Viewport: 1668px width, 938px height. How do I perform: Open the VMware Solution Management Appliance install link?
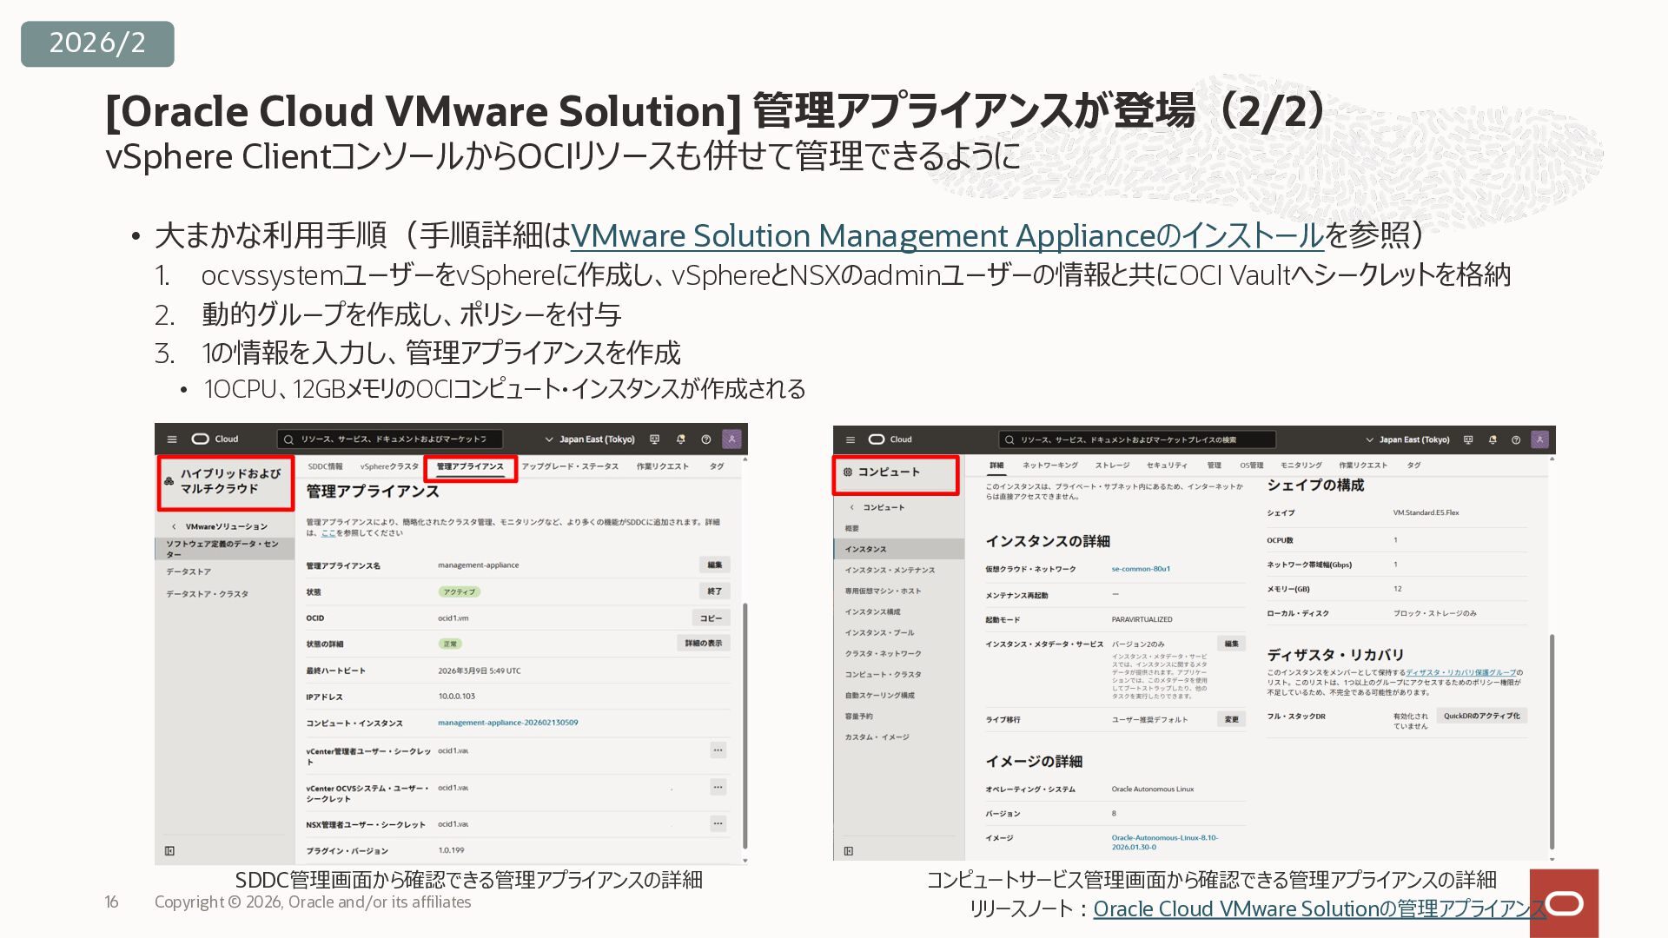pyautogui.click(x=947, y=236)
